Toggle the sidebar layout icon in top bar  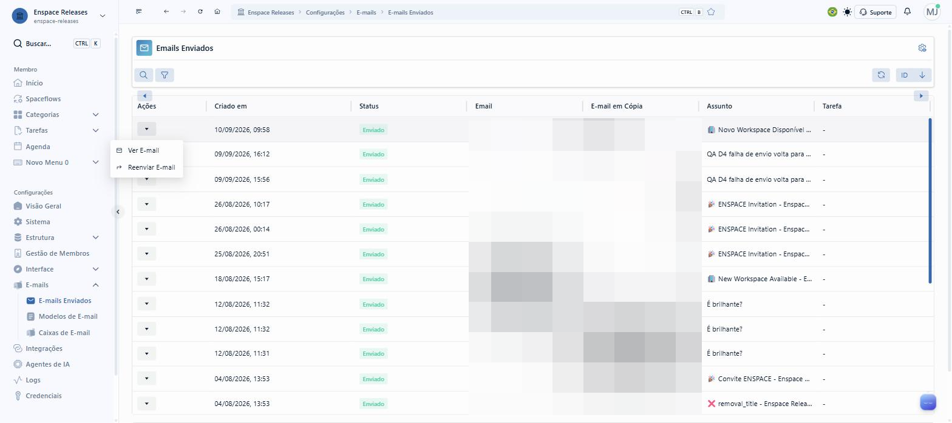coord(139,12)
